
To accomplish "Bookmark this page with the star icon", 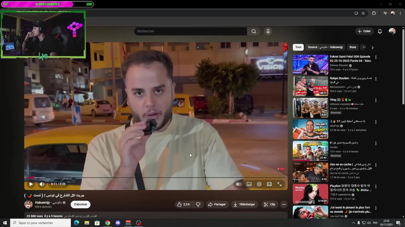I will coord(363,13).
